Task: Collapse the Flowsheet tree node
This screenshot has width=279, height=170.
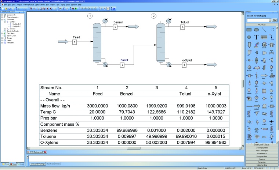Action: pos(2,19)
